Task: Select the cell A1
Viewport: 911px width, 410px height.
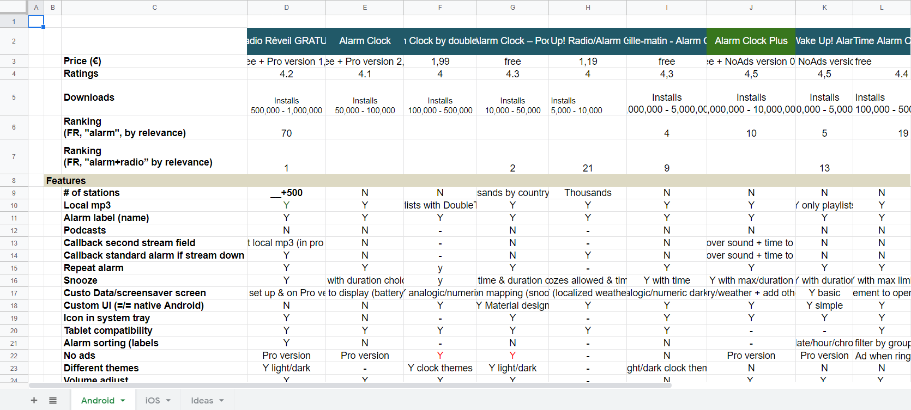Action: pos(36,21)
